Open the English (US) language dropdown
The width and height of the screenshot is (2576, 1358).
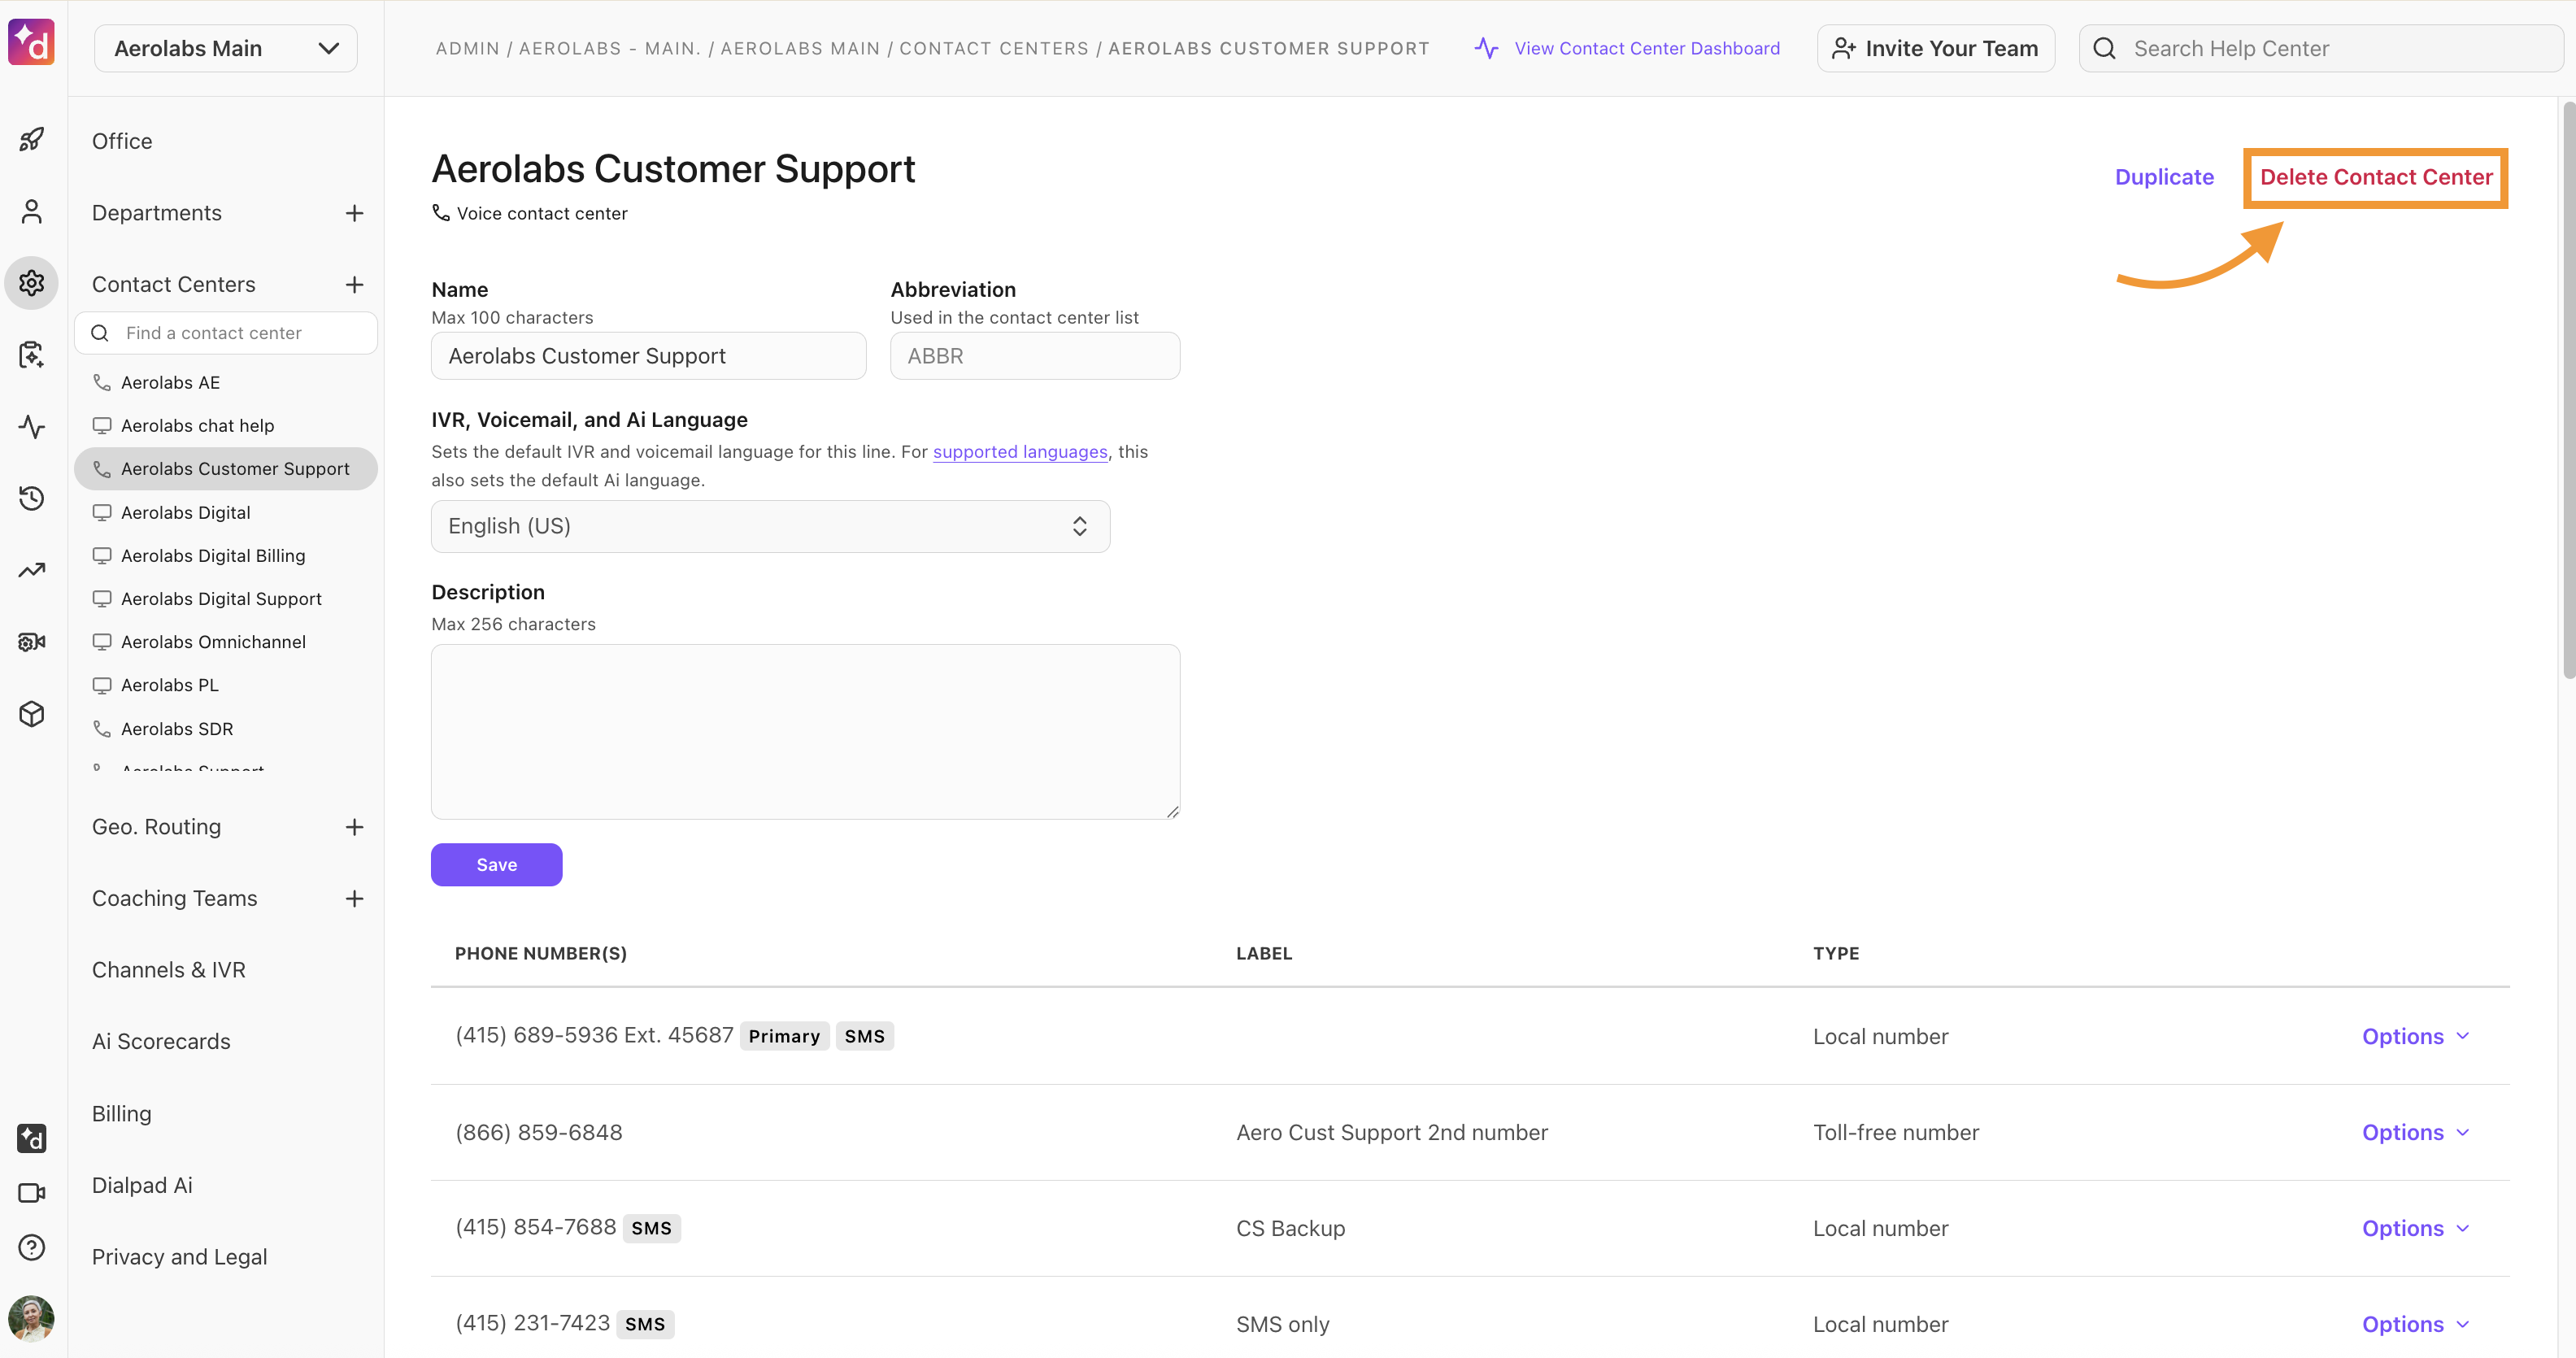[770, 526]
